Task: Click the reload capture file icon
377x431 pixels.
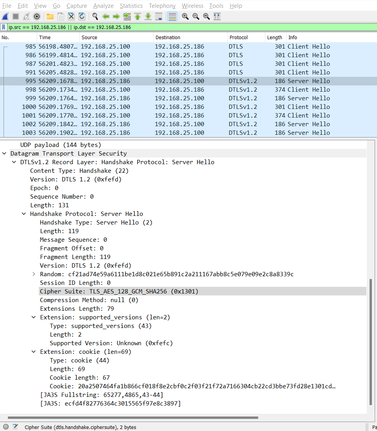Action: (x=82, y=16)
